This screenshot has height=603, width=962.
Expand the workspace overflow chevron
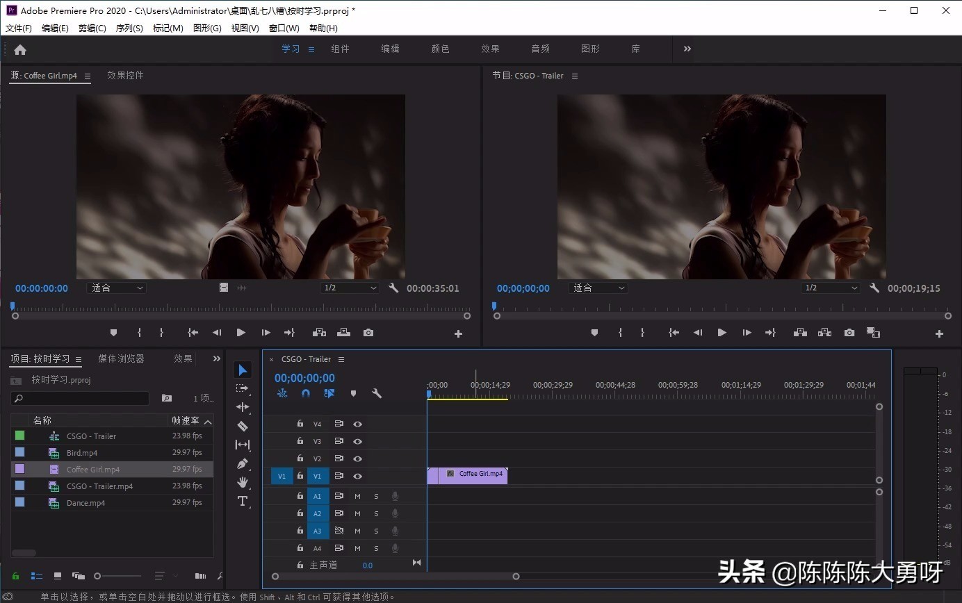[x=687, y=49]
